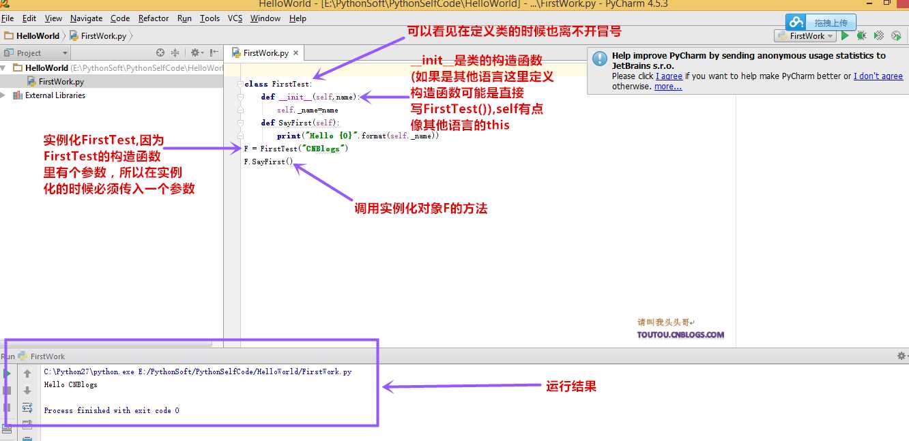Open the Edit menu

[29, 18]
